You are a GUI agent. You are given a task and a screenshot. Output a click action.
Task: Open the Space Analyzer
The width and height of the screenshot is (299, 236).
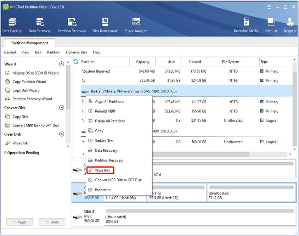tap(136, 25)
